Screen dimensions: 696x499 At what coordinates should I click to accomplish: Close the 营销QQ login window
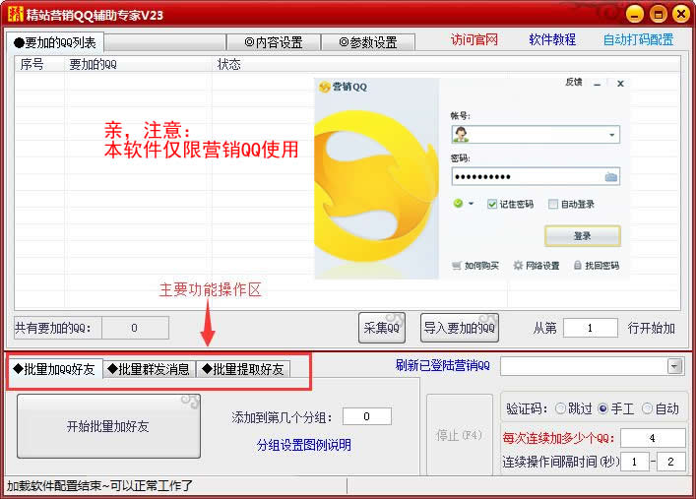620,84
